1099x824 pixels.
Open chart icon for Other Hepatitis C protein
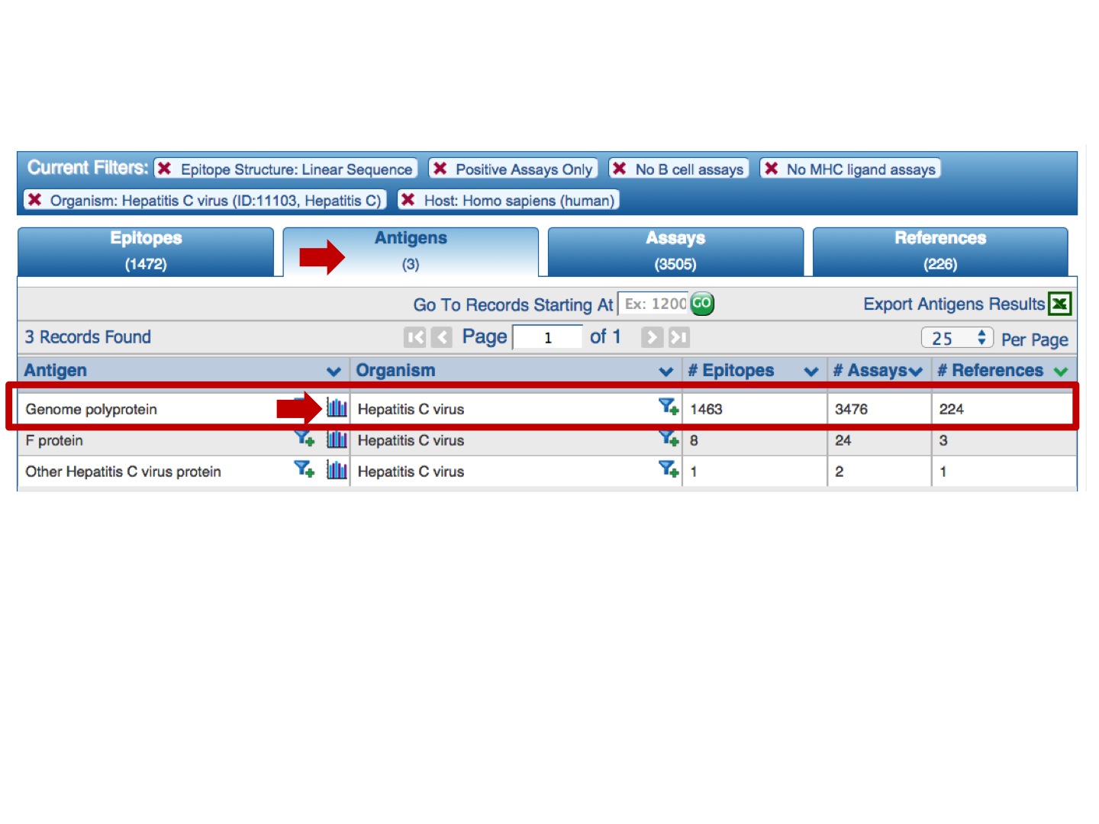click(x=337, y=470)
